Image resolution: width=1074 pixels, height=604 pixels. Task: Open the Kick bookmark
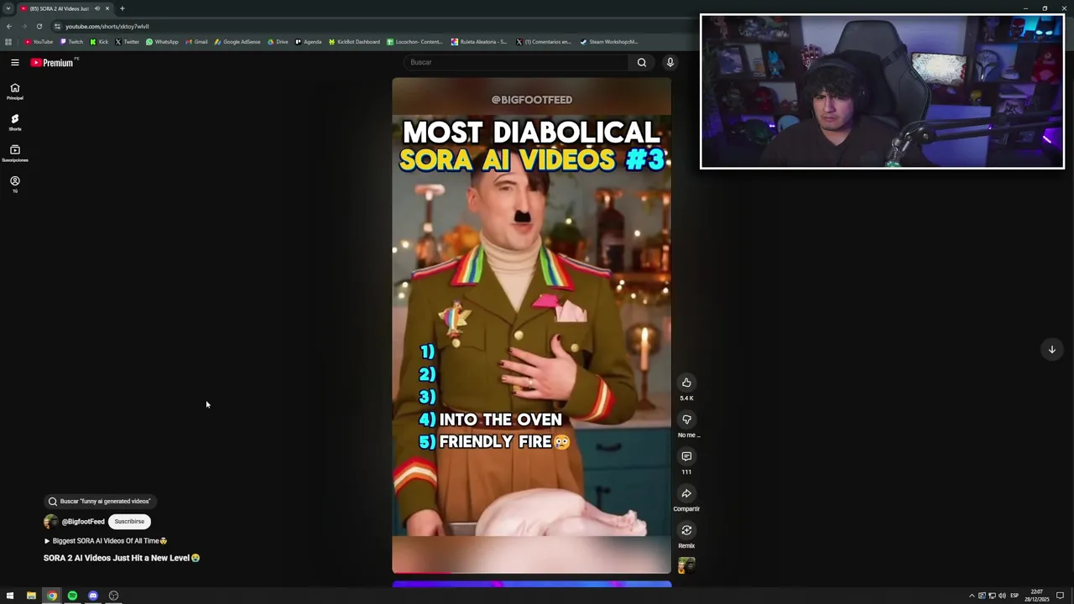click(99, 42)
